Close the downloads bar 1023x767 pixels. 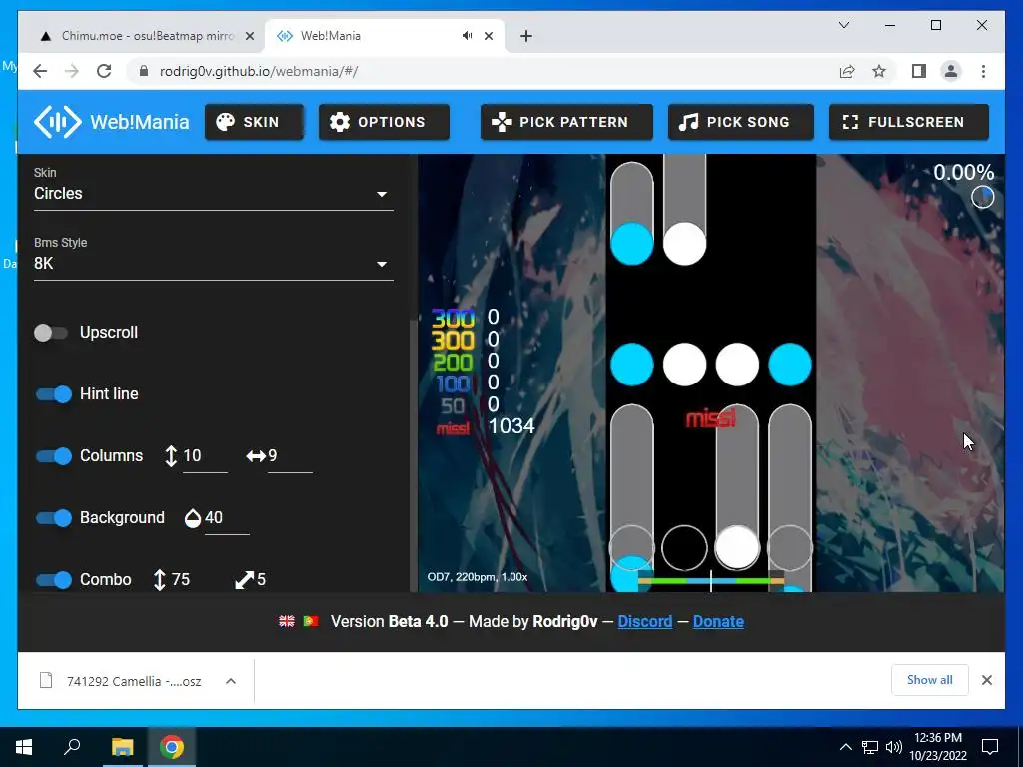[986, 680]
